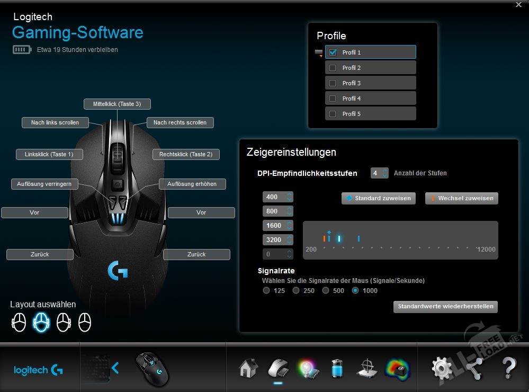Click Standardwerte wiederherstellen button
The width and height of the screenshot is (529, 392).
[x=445, y=307]
